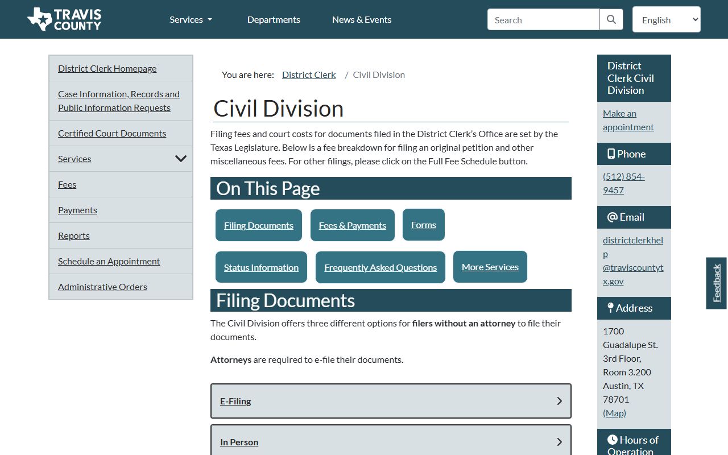Click the clock icon by Hours of Operation
Image resolution: width=728 pixels, height=455 pixels.
pos(613,440)
